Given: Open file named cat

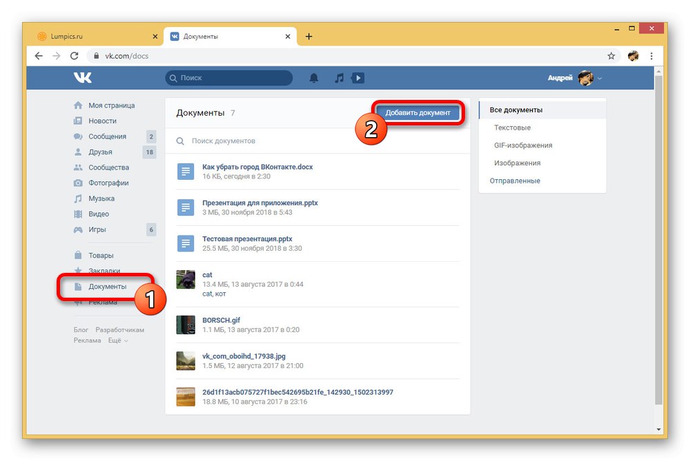Looking at the screenshot, I should point(207,275).
